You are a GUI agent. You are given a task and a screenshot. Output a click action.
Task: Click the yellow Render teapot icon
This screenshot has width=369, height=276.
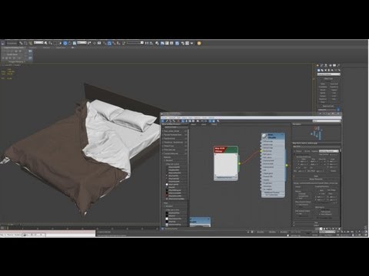coord(199,43)
